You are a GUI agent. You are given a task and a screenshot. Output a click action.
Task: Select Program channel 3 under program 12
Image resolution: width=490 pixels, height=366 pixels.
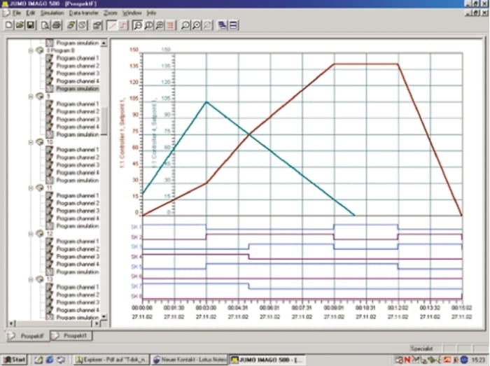[78, 257]
